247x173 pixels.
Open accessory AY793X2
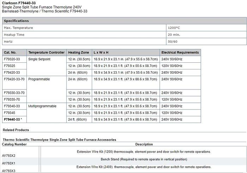click(9, 155)
